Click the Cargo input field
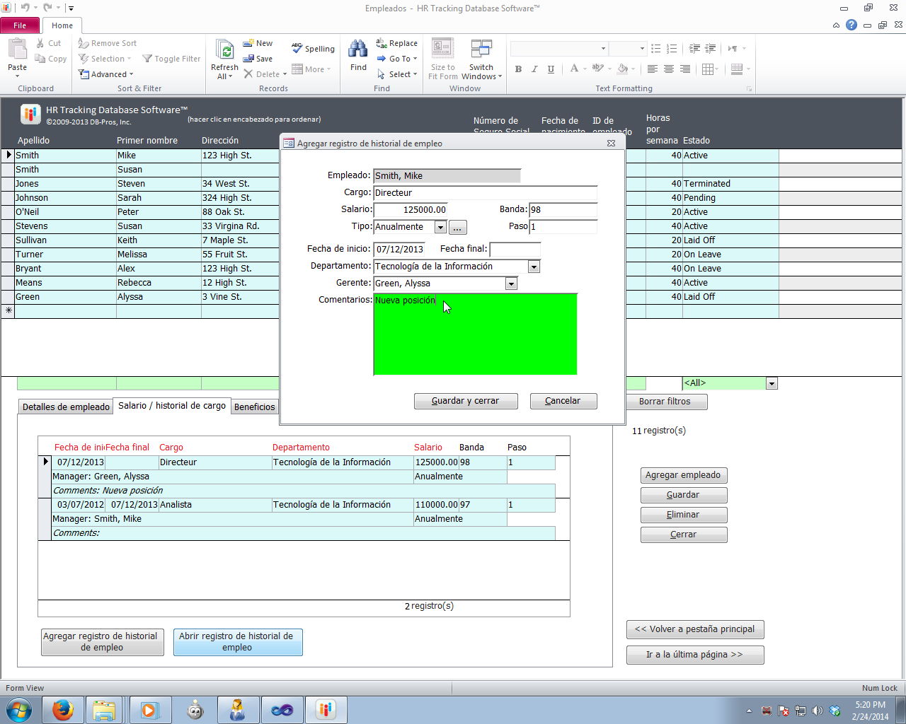The image size is (906, 724). pos(486,193)
